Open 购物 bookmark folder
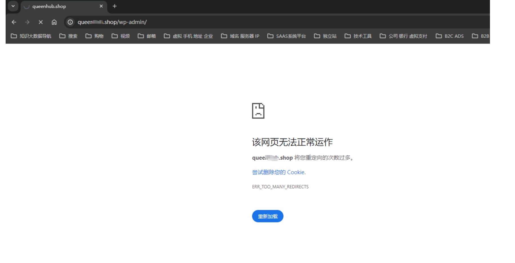Screen dimensions: 515x263 tap(95, 36)
